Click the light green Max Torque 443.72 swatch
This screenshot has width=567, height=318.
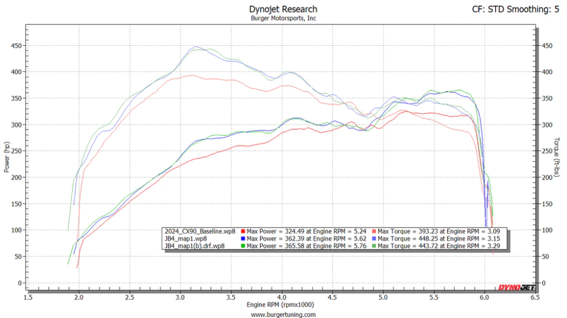click(x=374, y=246)
